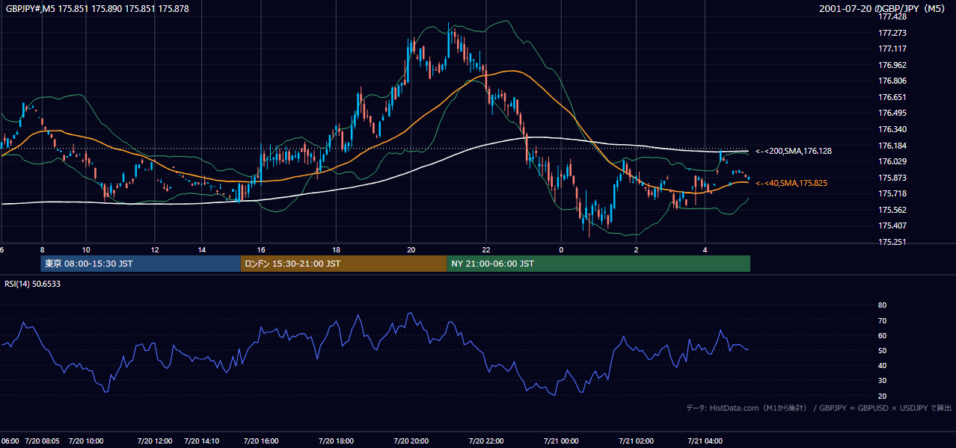Click hour marker 16 on the chart time axis
Viewport: 956px width, 448px height.
click(x=261, y=250)
